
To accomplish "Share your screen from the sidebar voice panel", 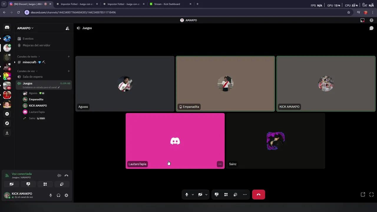I will 28,184.
